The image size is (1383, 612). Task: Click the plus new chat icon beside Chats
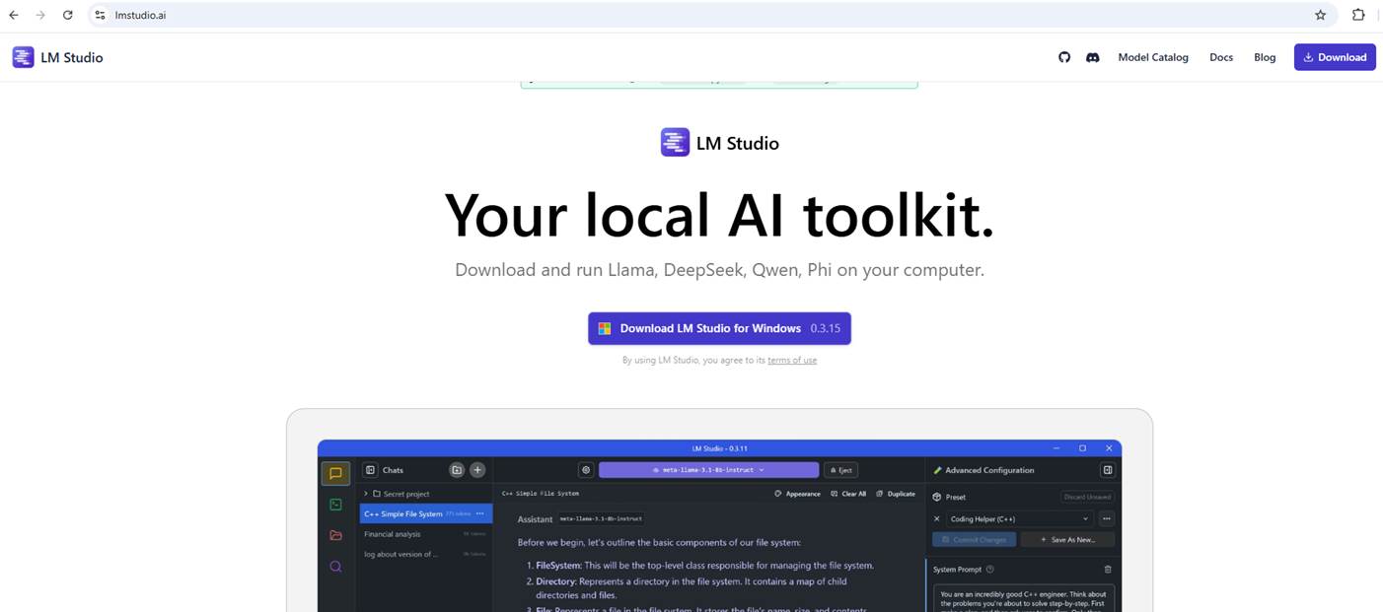click(477, 470)
